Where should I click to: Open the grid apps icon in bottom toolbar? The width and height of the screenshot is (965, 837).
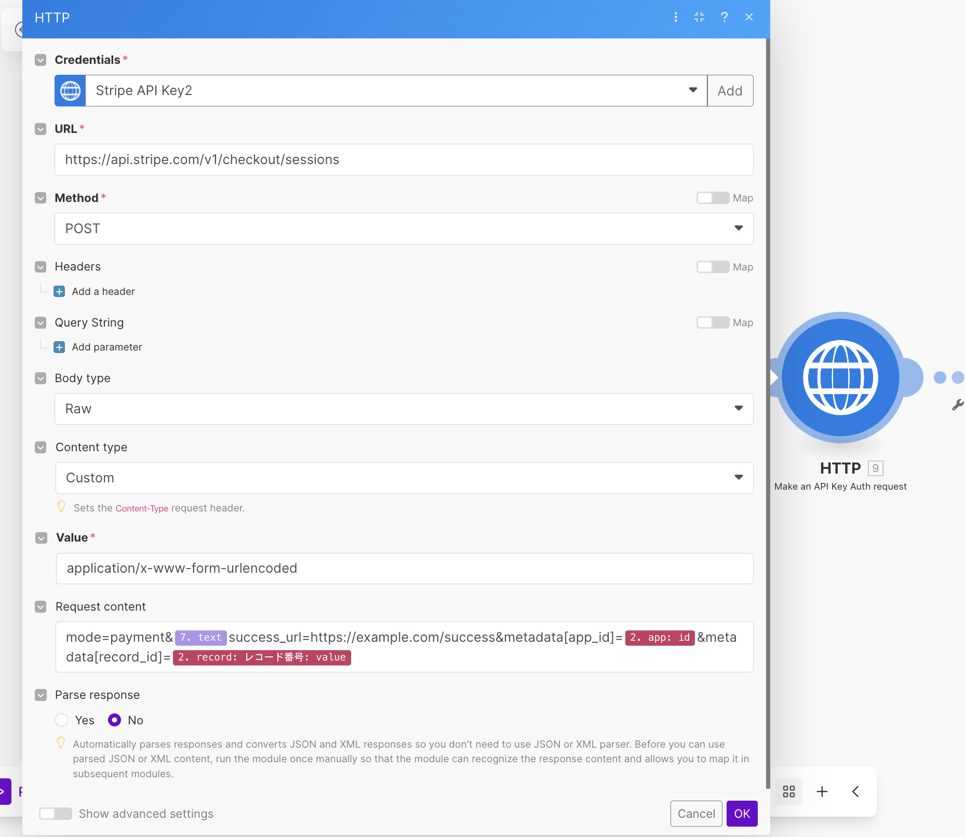tap(789, 791)
